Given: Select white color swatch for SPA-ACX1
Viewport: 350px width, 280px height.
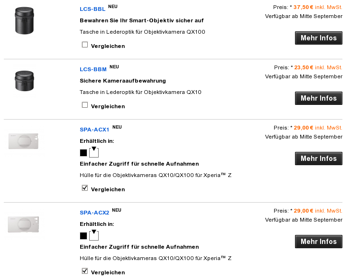Looking at the screenshot, I should (94, 152).
